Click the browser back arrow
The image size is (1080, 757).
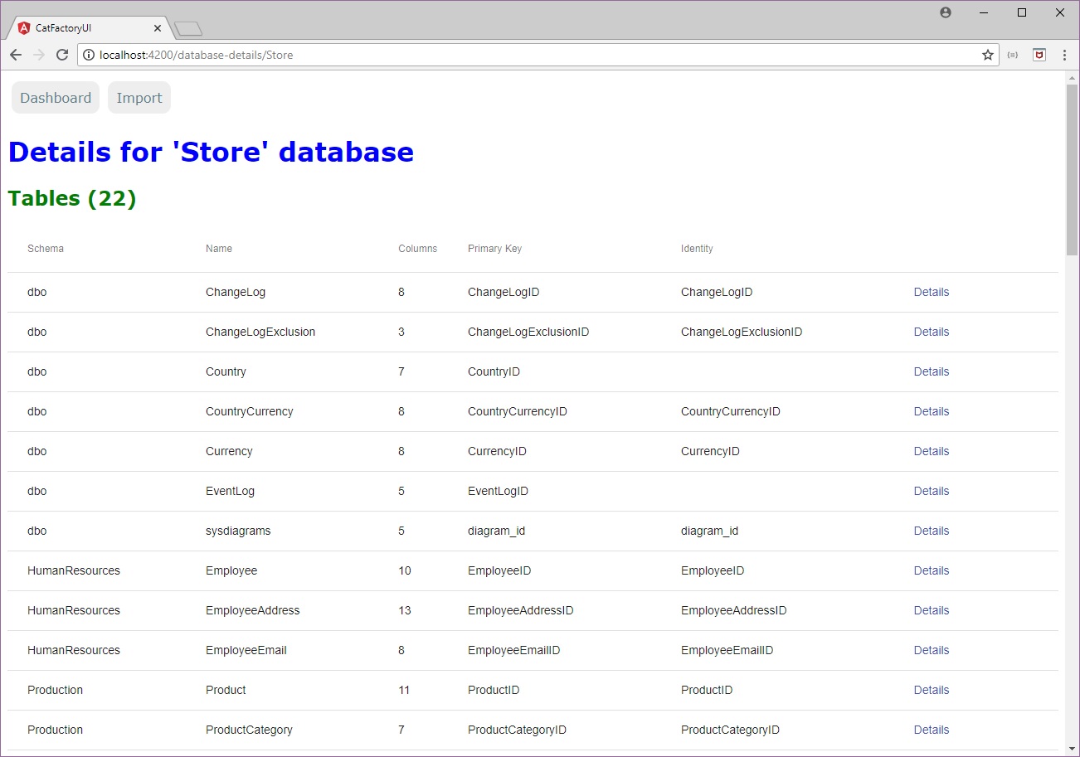click(15, 55)
